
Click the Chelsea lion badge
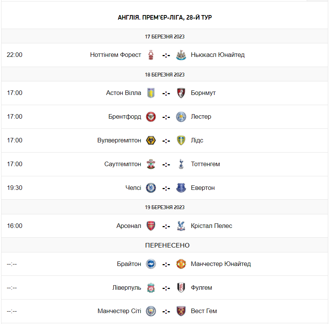tap(151, 188)
